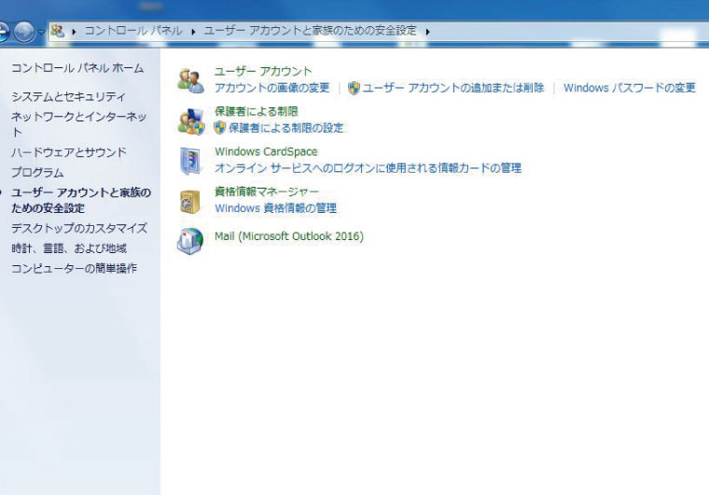
Task: Click the Mail (Microsoft Outlook 2016) icon
Action: [x=190, y=240]
